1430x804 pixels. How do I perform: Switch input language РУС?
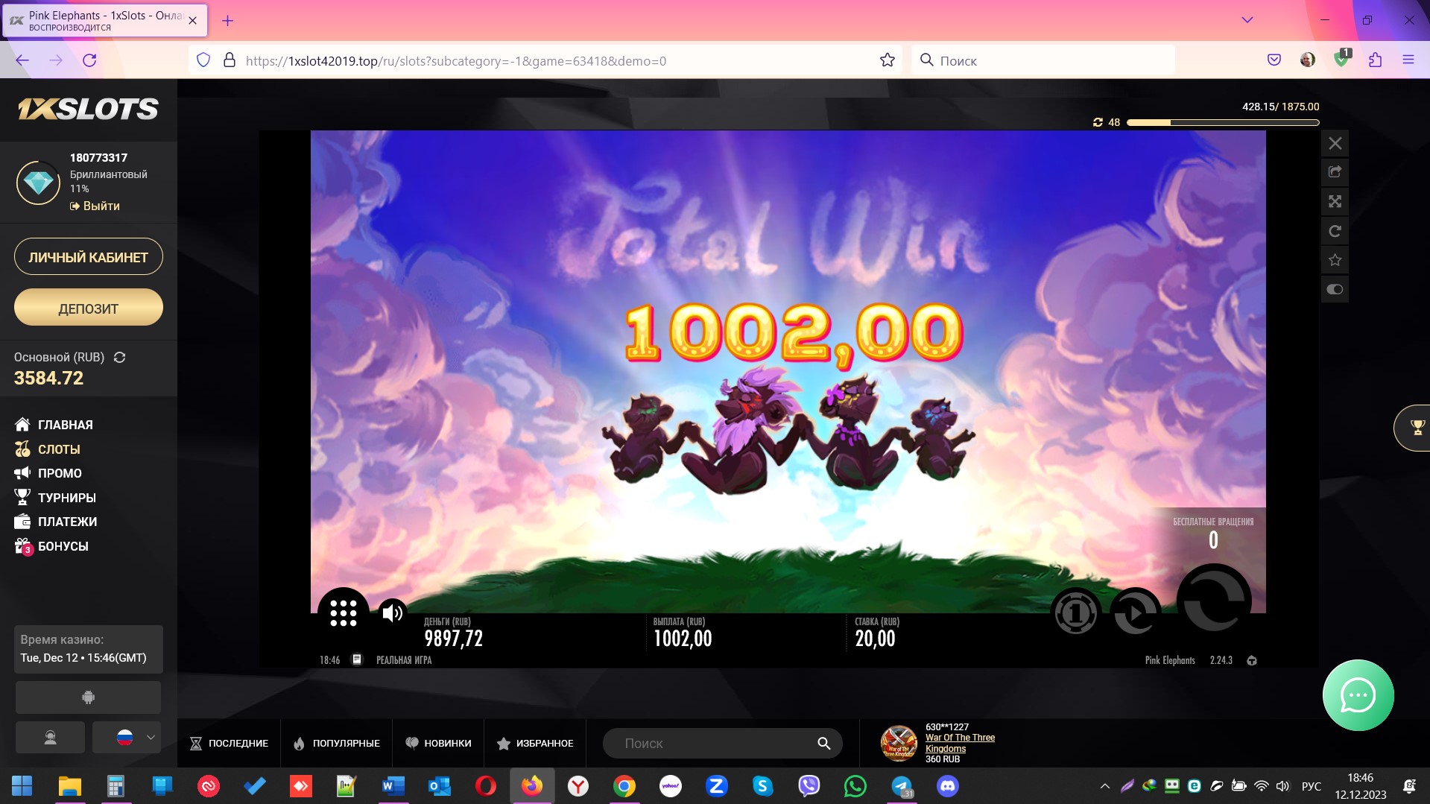(x=1312, y=786)
